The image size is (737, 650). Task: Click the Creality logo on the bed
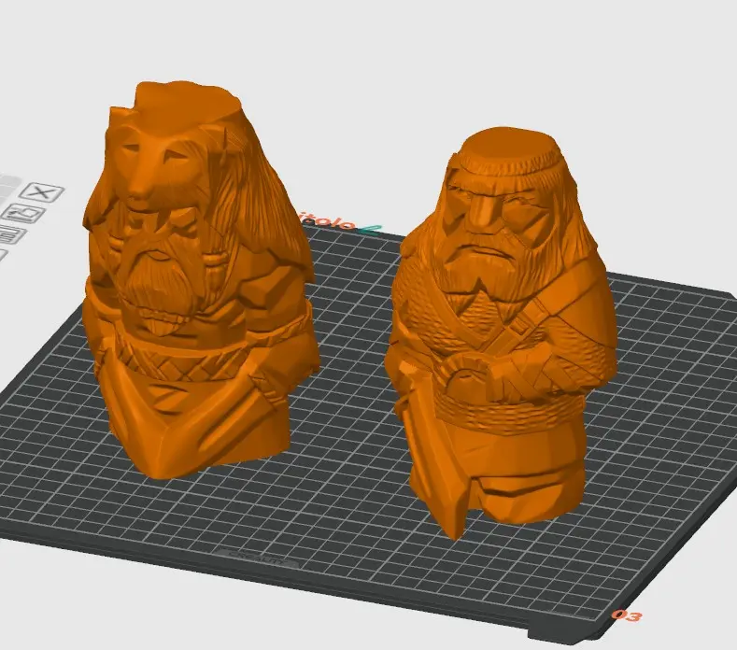(x=257, y=558)
